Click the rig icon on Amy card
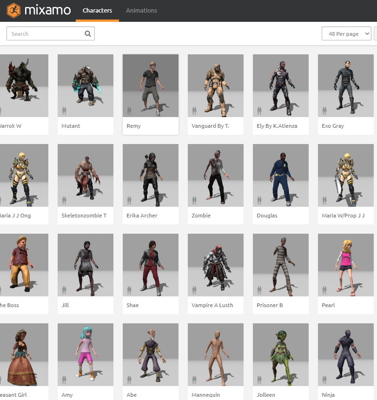The width and height of the screenshot is (377, 400). tap(64, 380)
